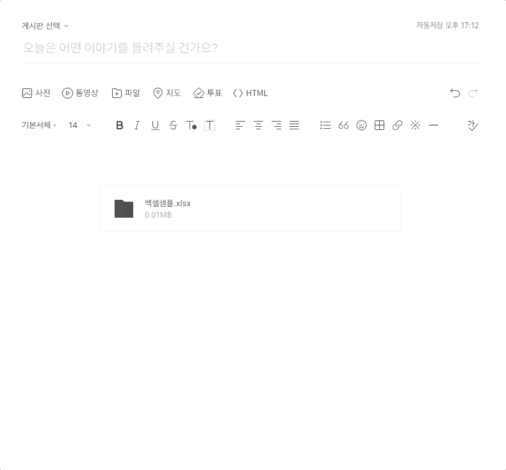The width and height of the screenshot is (506, 470).
Task: Toggle underline formatting
Action: [155, 125]
